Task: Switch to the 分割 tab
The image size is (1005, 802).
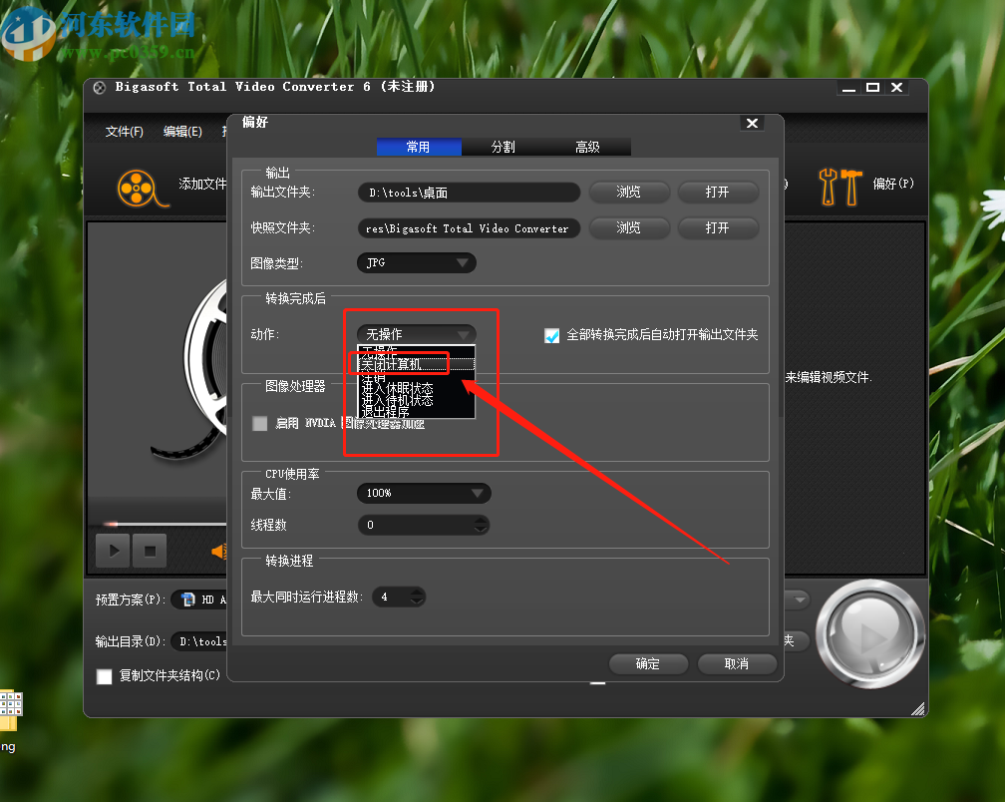Action: [x=502, y=146]
